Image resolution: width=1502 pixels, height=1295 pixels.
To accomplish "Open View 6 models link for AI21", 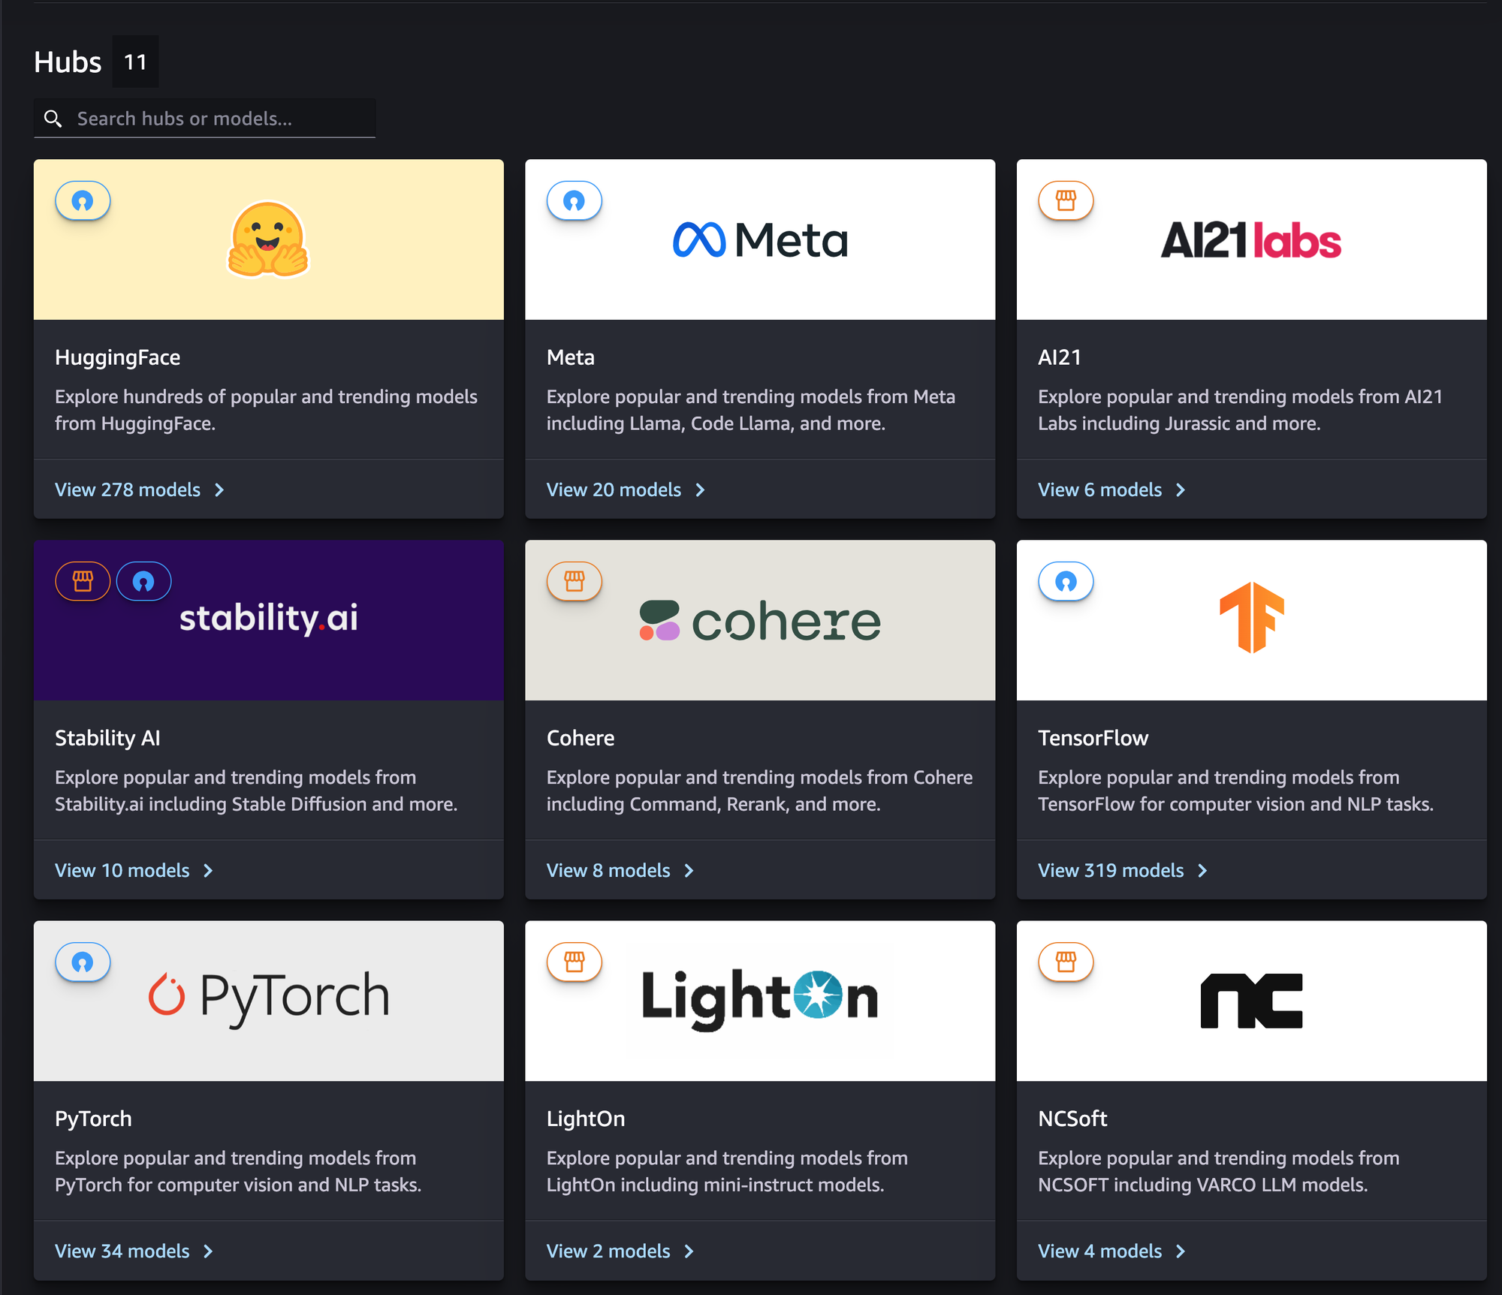I will [x=1099, y=490].
